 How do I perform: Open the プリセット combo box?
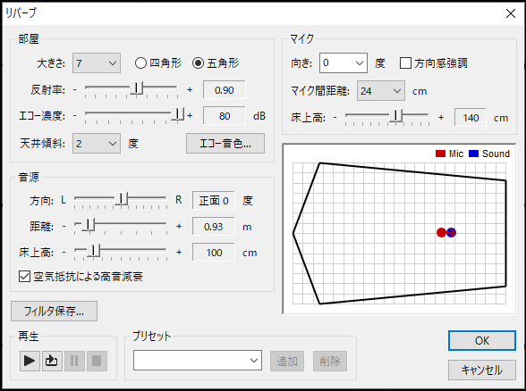pyautogui.click(x=198, y=361)
